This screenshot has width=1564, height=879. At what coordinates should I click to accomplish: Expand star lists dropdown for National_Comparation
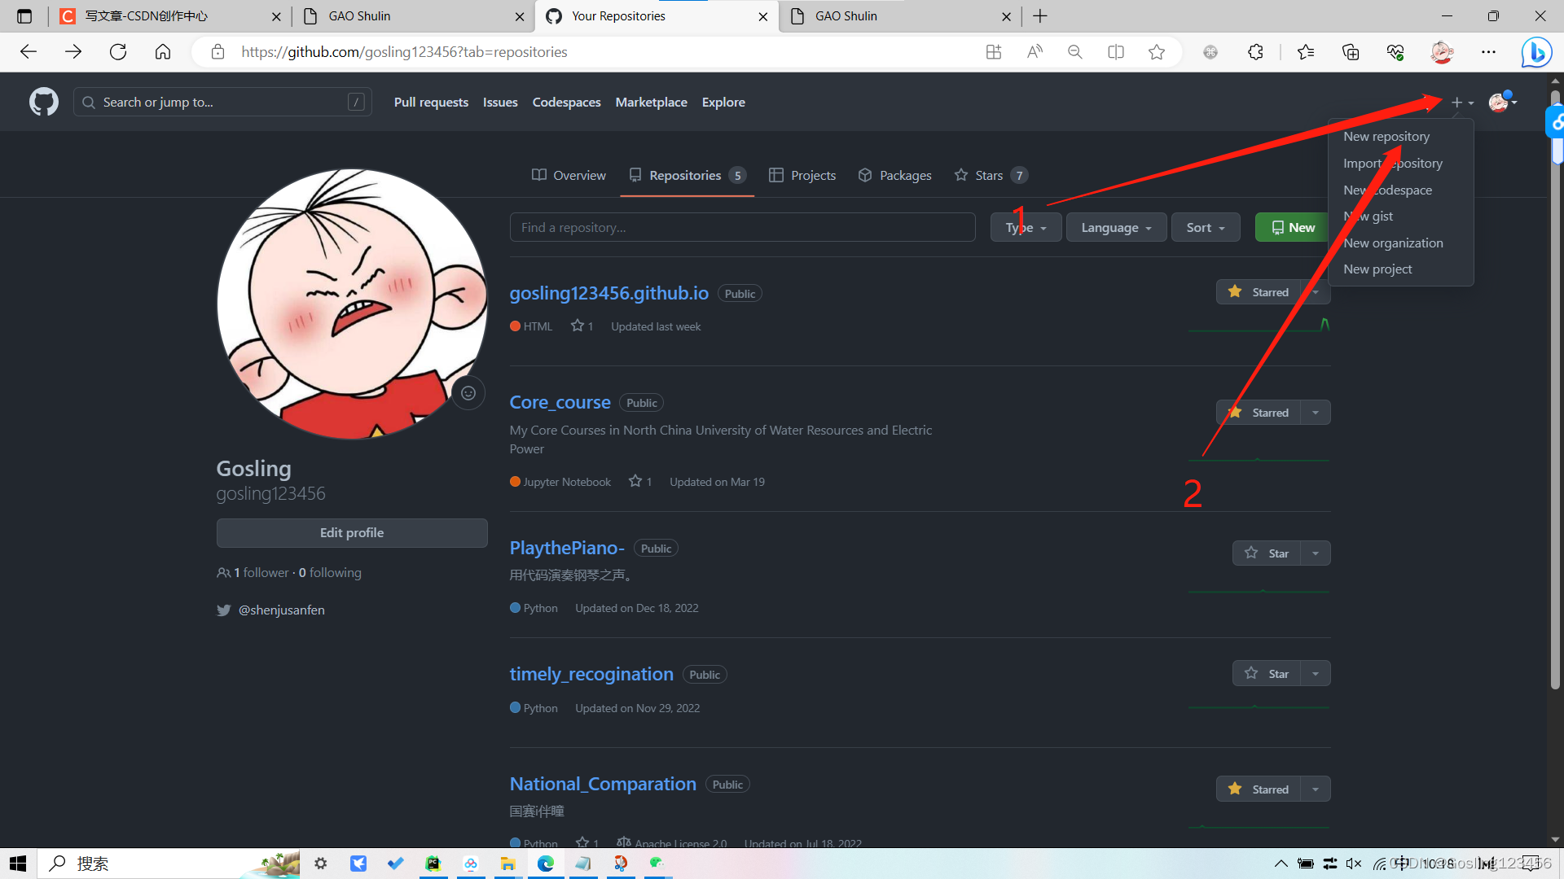click(x=1316, y=789)
